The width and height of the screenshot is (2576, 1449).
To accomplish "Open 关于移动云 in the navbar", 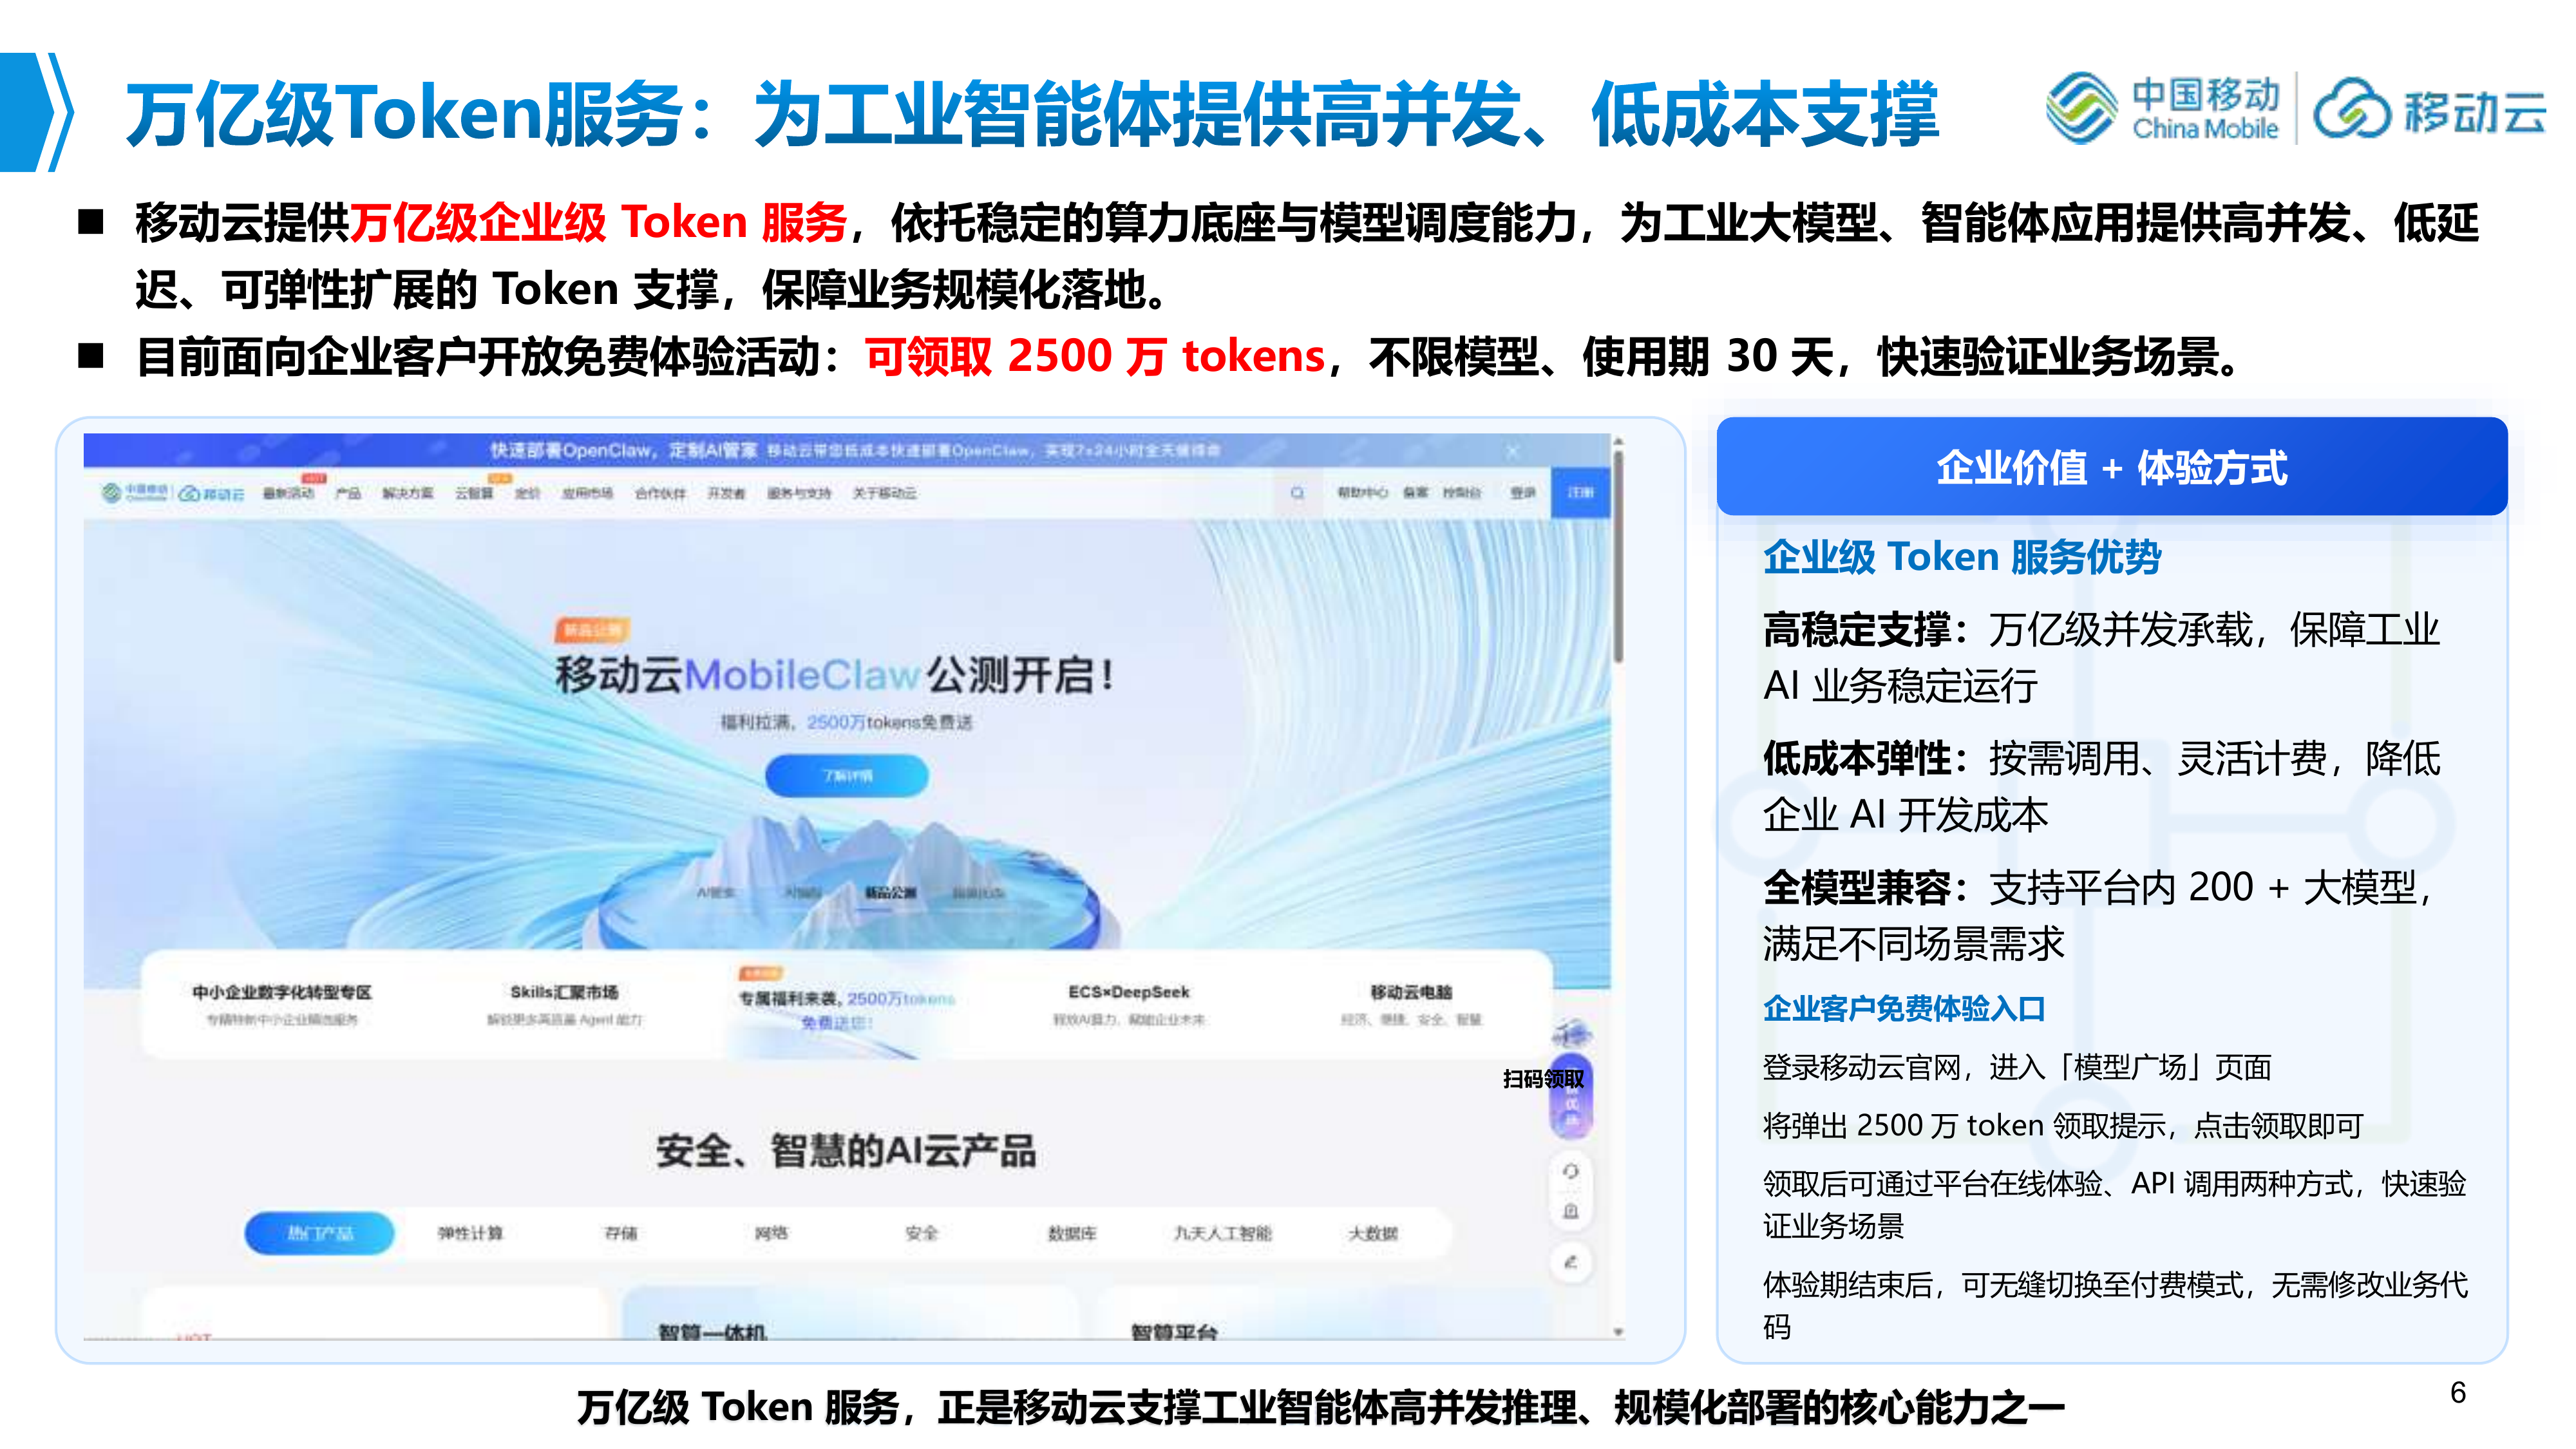I will (884, 493).
